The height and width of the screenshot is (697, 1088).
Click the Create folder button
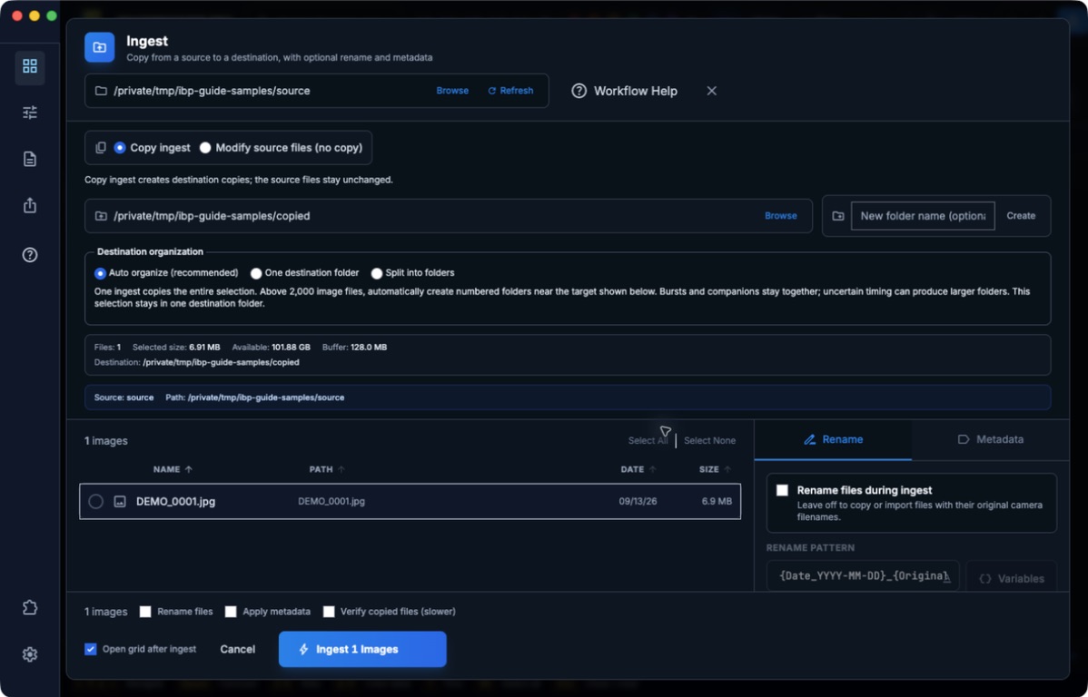coord(1021,216)
